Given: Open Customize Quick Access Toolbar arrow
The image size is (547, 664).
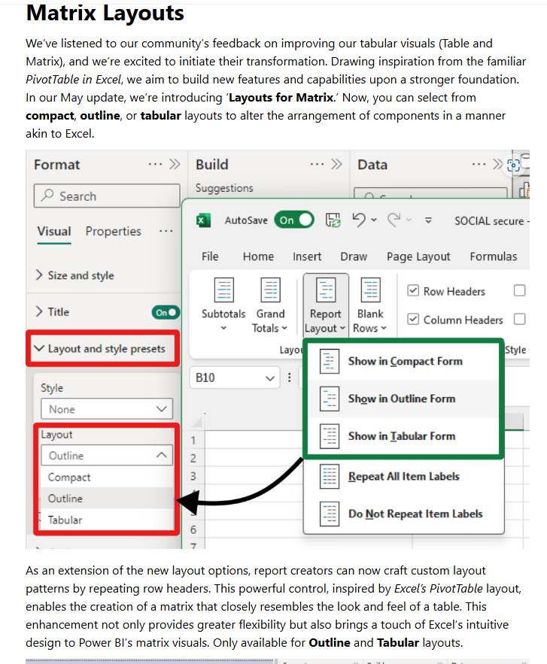Looking at the screenshot, I should tap(428, 220).
